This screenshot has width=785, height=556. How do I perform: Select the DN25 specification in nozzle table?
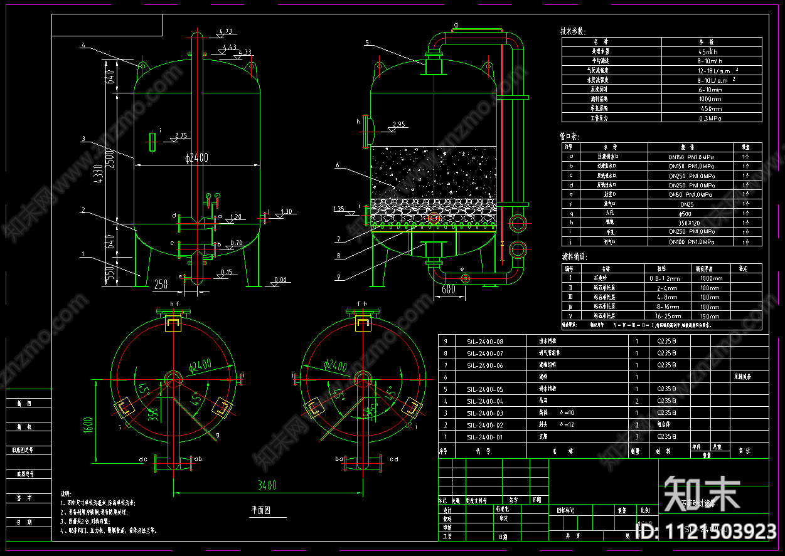pos(690,204)
